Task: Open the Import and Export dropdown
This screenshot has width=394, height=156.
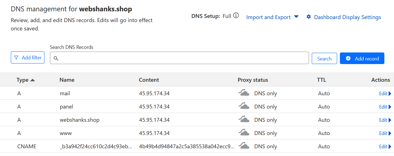Action: click(272, 17)
